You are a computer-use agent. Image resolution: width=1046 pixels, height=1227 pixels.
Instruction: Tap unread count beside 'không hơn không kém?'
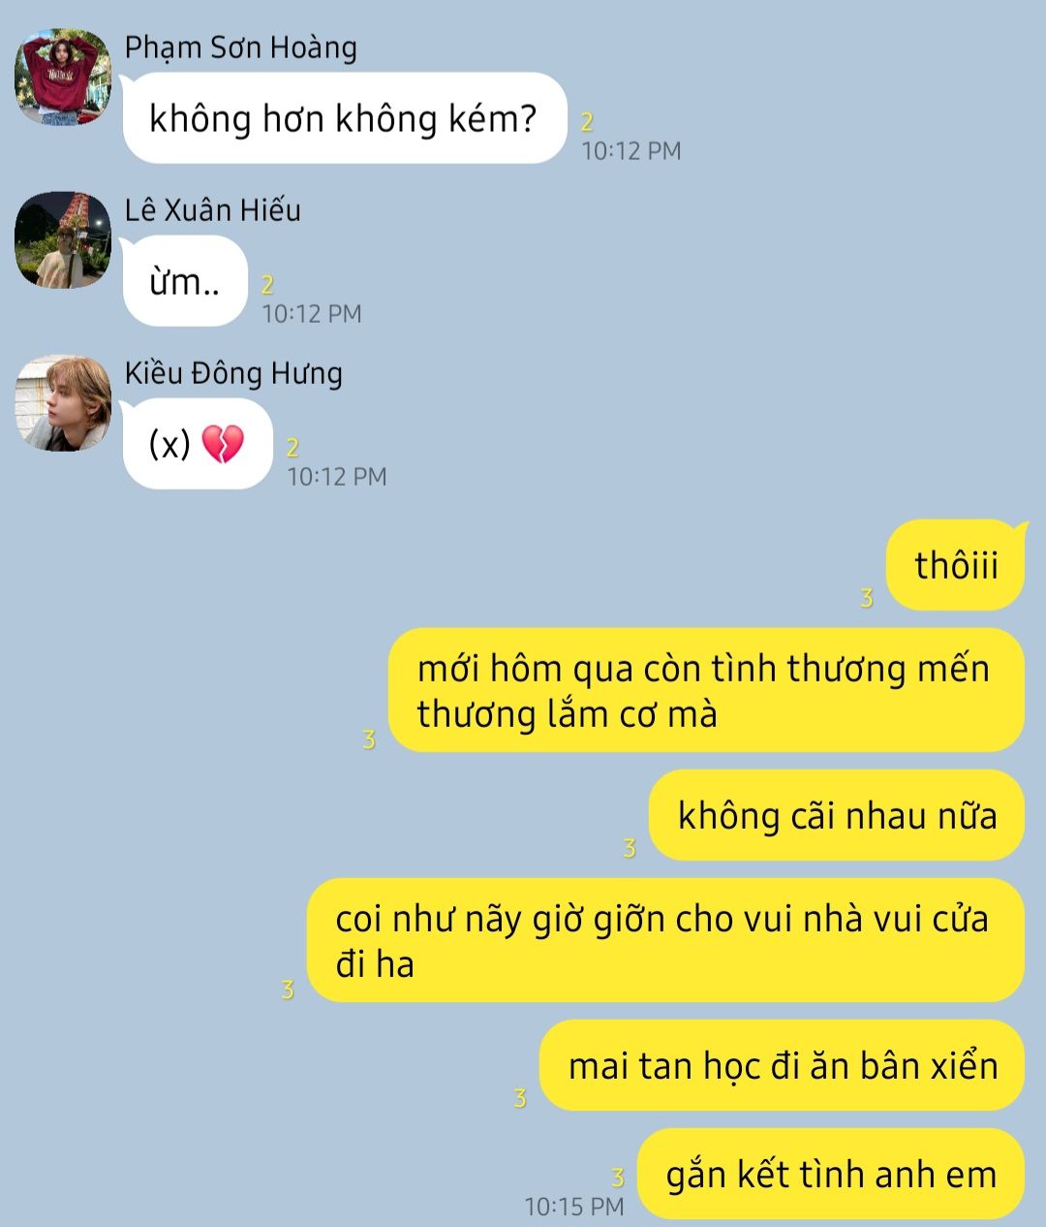[587, 122]
